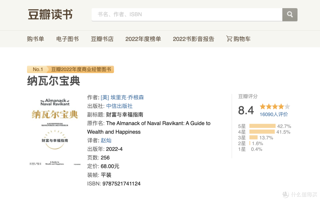Open the shopping cart icon
The width and height of the screenshot is (320, 201).
point(229,39)
